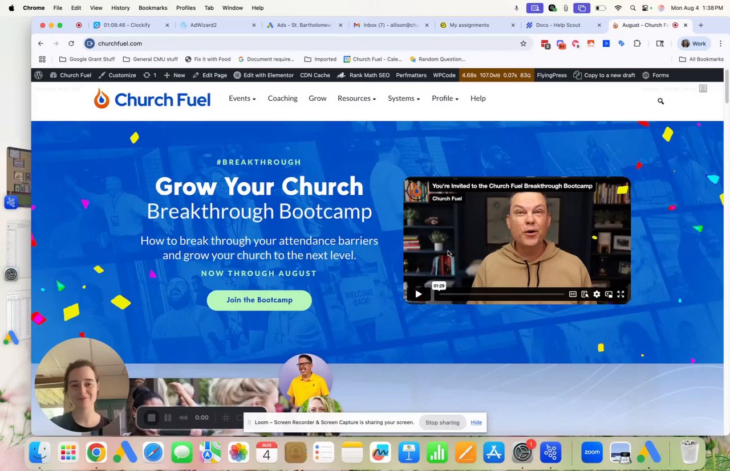Open the Chrome Extensions puzzle icon
The image size is (730, 471).
click(x=637, y=43)
